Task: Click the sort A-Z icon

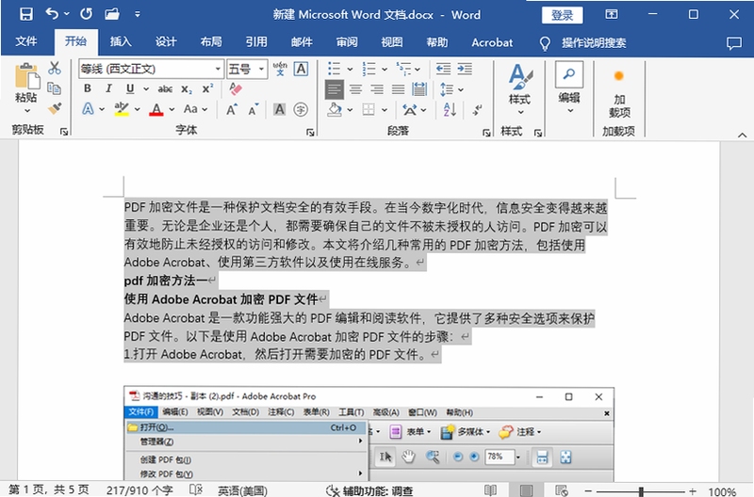Action: 450,109
